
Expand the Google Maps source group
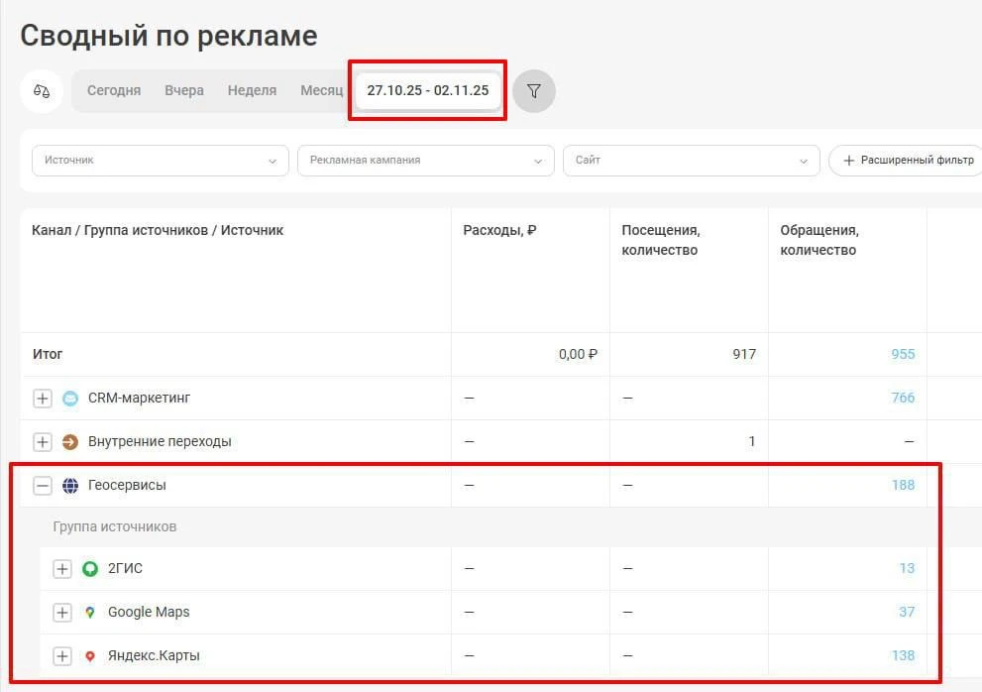pyautogui.click(x=62, y=613)
